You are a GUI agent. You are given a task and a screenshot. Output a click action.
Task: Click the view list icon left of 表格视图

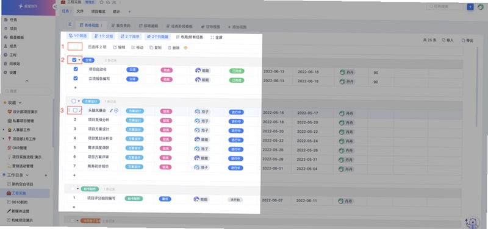coord(70,24)
